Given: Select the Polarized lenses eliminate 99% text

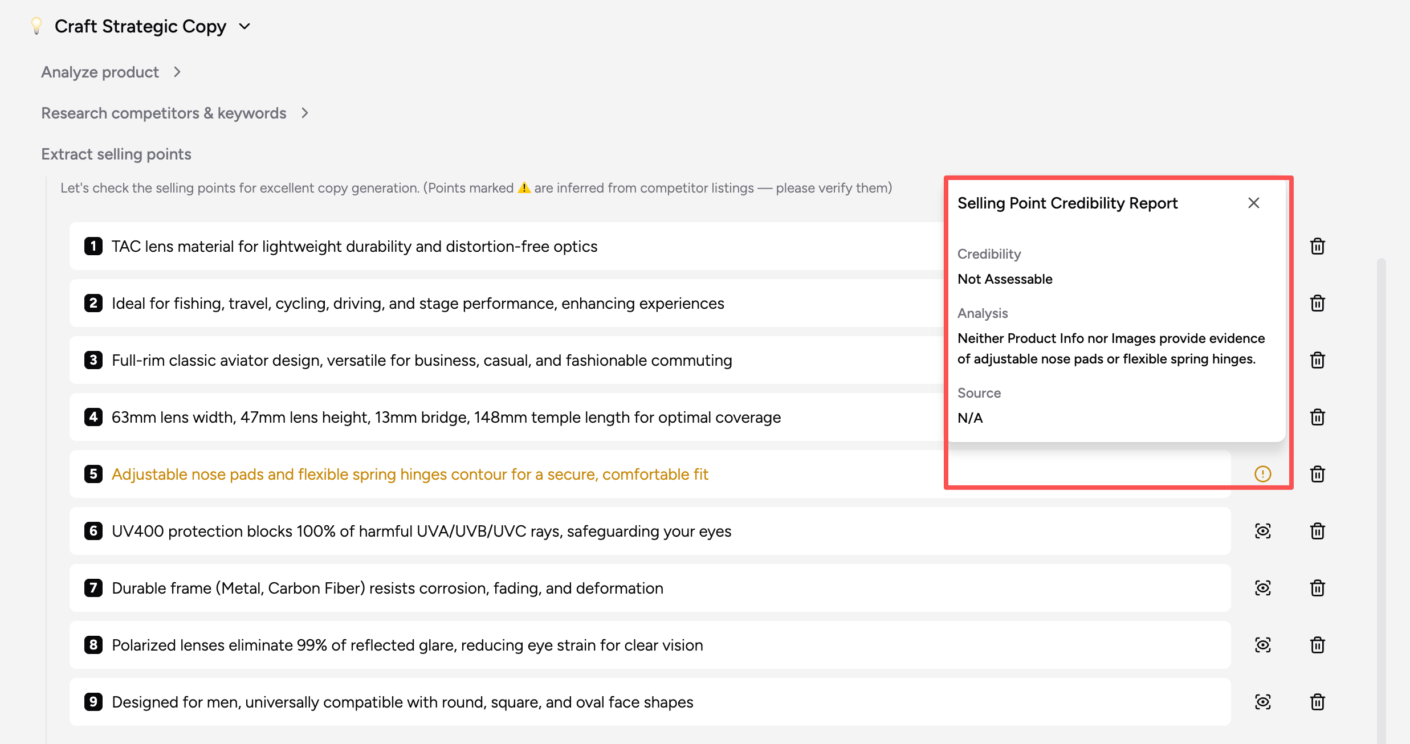Looking at the screenshot, I should (x=407, y=645).
